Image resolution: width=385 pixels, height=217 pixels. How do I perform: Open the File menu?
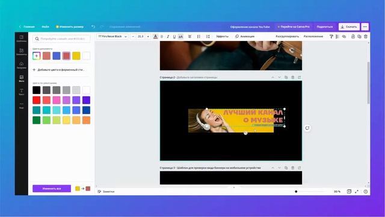pos(46,27)
